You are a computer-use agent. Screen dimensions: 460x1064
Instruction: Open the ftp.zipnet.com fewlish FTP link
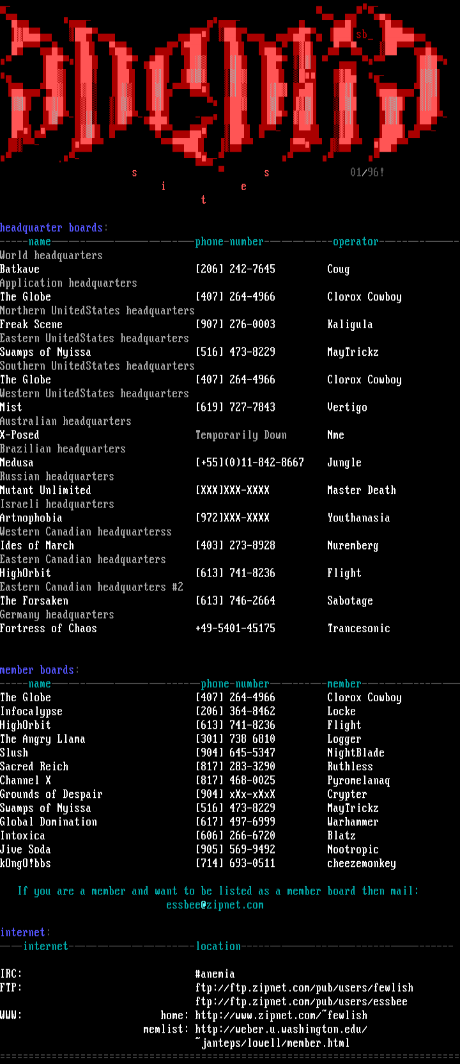click(304, 988)
